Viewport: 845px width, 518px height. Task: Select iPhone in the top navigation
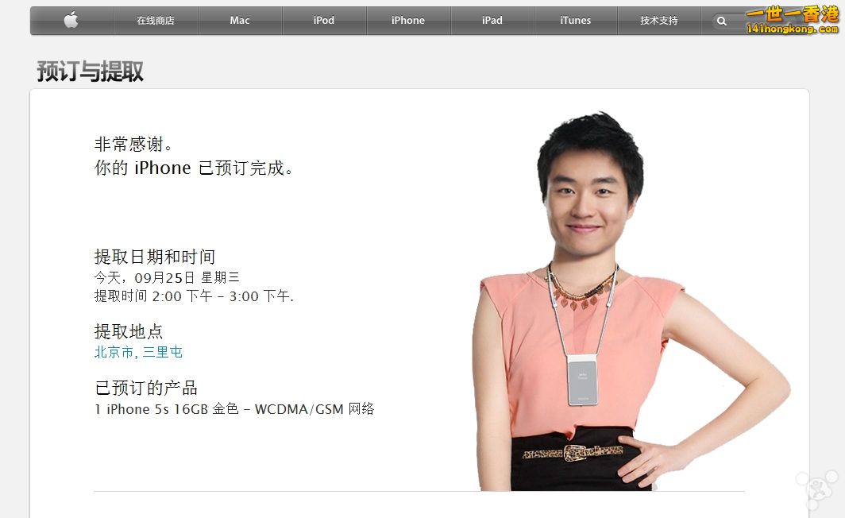tap(408, 21)
